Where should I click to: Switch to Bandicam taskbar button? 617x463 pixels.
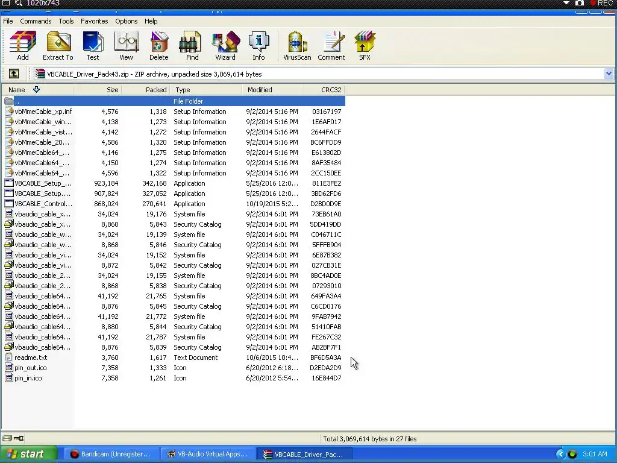point(111,454)
